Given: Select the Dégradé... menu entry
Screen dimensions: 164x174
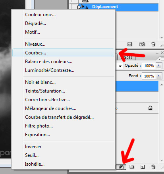Looking at the screenshot, I should pos(35,23).
